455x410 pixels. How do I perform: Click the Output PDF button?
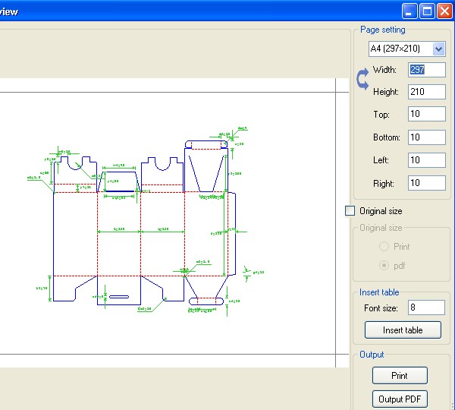[x=400, y=399]
